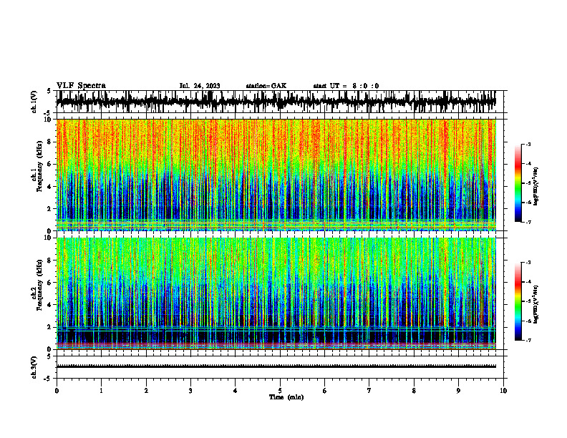567x438 pixels.
Task: Click the "start UT = 8 : 0 : 0" label
Action: click(x=346, y=86)
